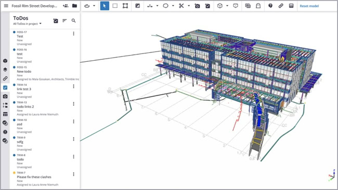Open the Views camera sidebar panel
The width and height of the screenshot is (338, 190).
pos(5,96)
